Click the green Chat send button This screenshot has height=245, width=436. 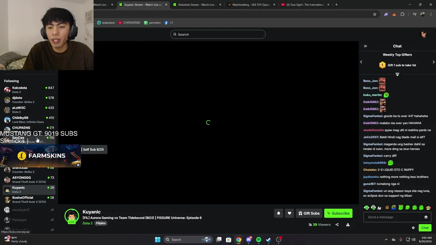point(425,228)
